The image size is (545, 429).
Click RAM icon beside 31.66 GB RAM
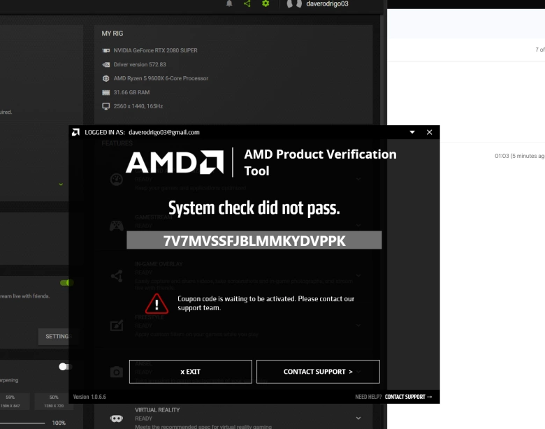click(x=106, y=92)
